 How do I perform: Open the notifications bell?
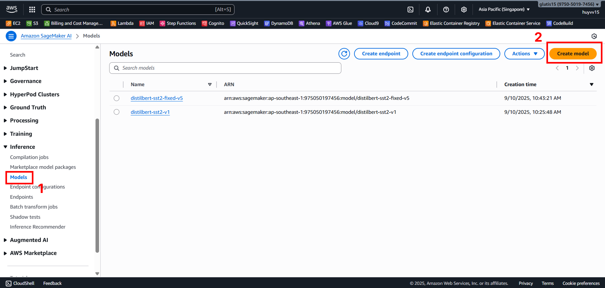click(428, 10)
